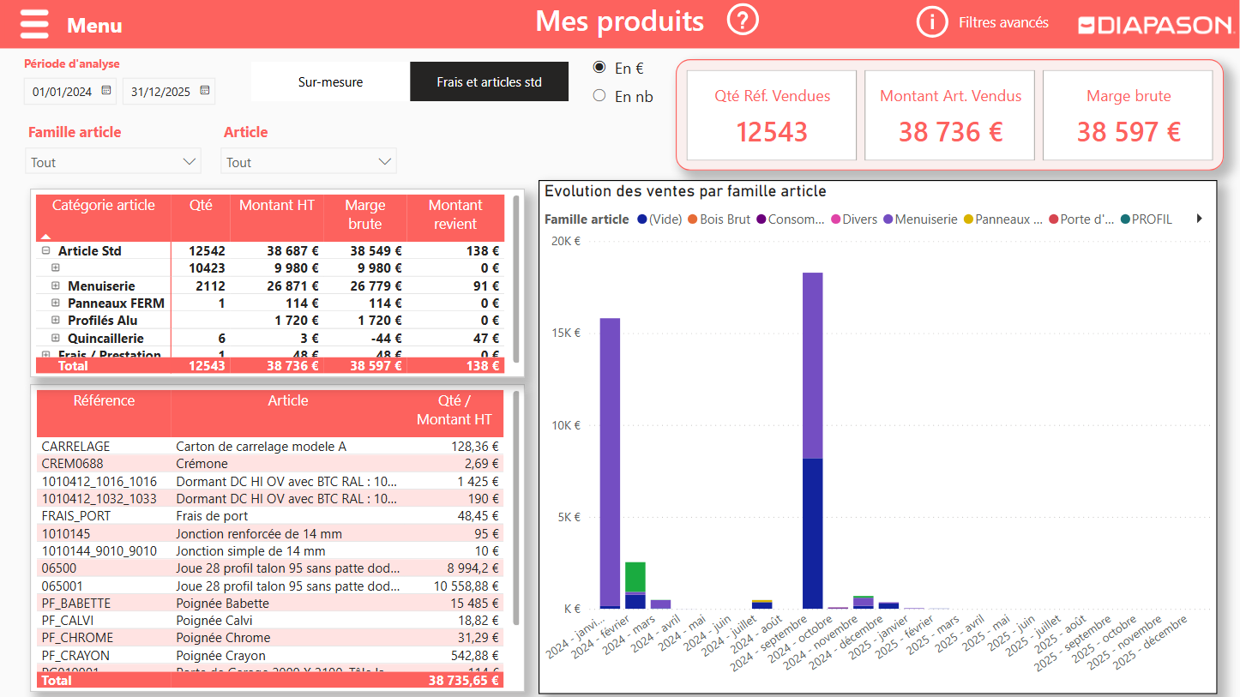The width and height of the screenshot is (1240, 697).
Task: Switch to the Sur-mesure tab
Action: point(330,82)
